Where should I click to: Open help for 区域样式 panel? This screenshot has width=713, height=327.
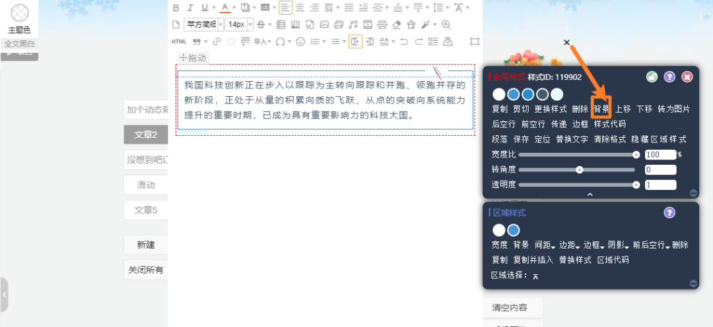pos(669,212)
